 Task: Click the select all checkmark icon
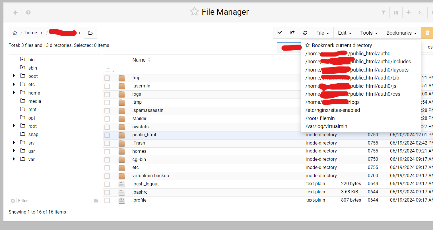[280, 33]
